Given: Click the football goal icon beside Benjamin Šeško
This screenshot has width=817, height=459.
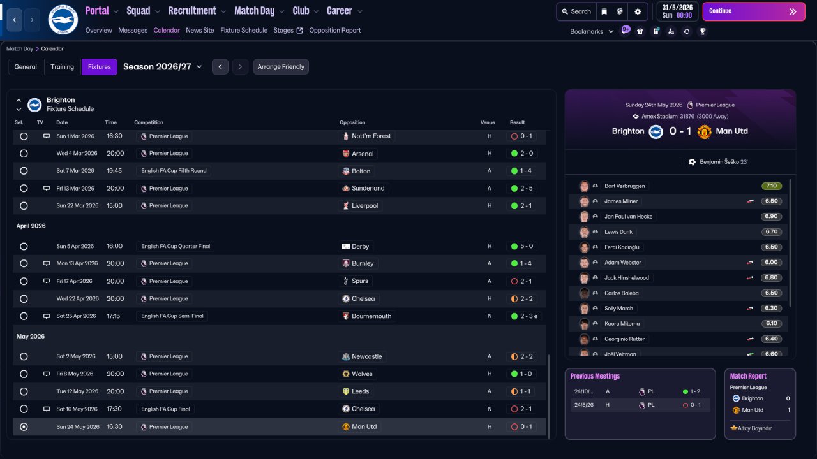Looking at the screenshot, I should pos(693,162).
